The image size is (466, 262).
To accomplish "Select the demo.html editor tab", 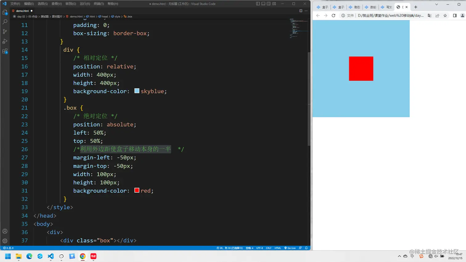I will click(22, 11).
